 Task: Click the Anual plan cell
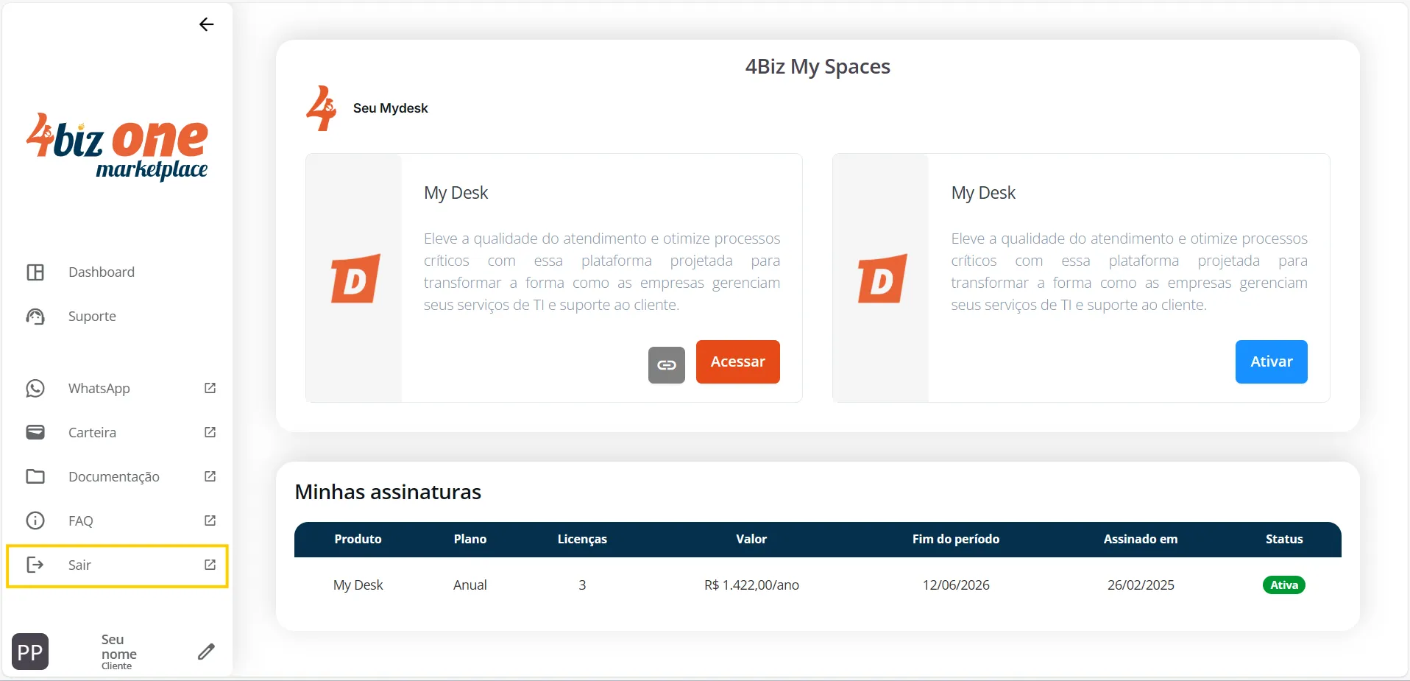point(470,585)
